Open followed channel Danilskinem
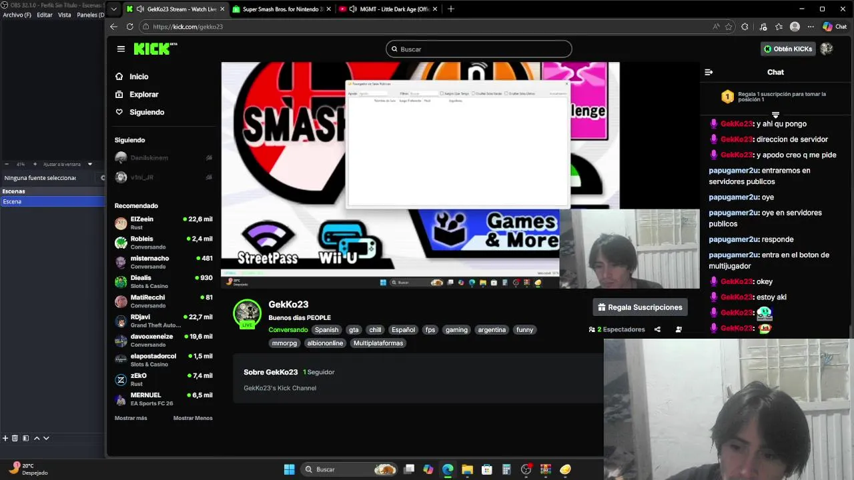The height and width of the screenshot is (480, 854). (x=163, y=158)
